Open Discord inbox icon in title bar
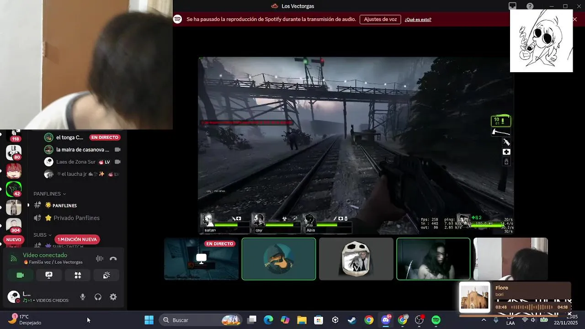Viewport: 585px width, 329px height. coord(512,6)
